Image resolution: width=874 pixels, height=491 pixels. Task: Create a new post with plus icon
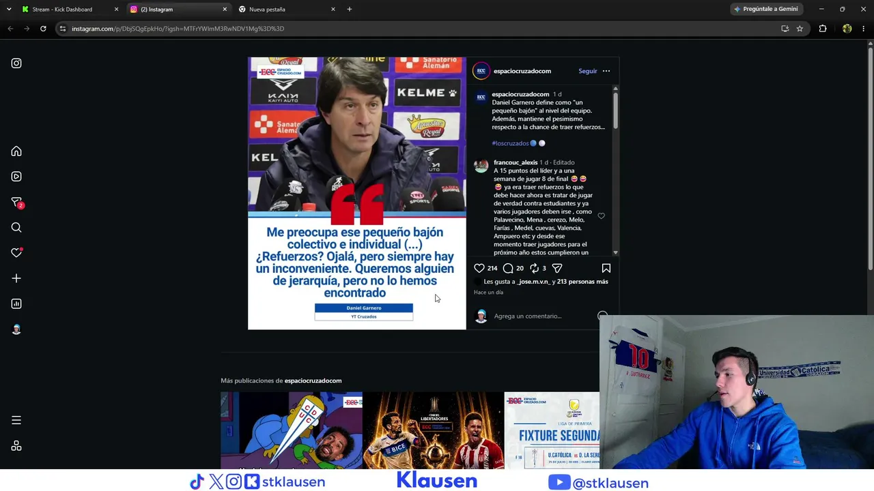16,278
